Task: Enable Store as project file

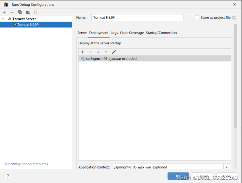Action: [x=197, y=17]
